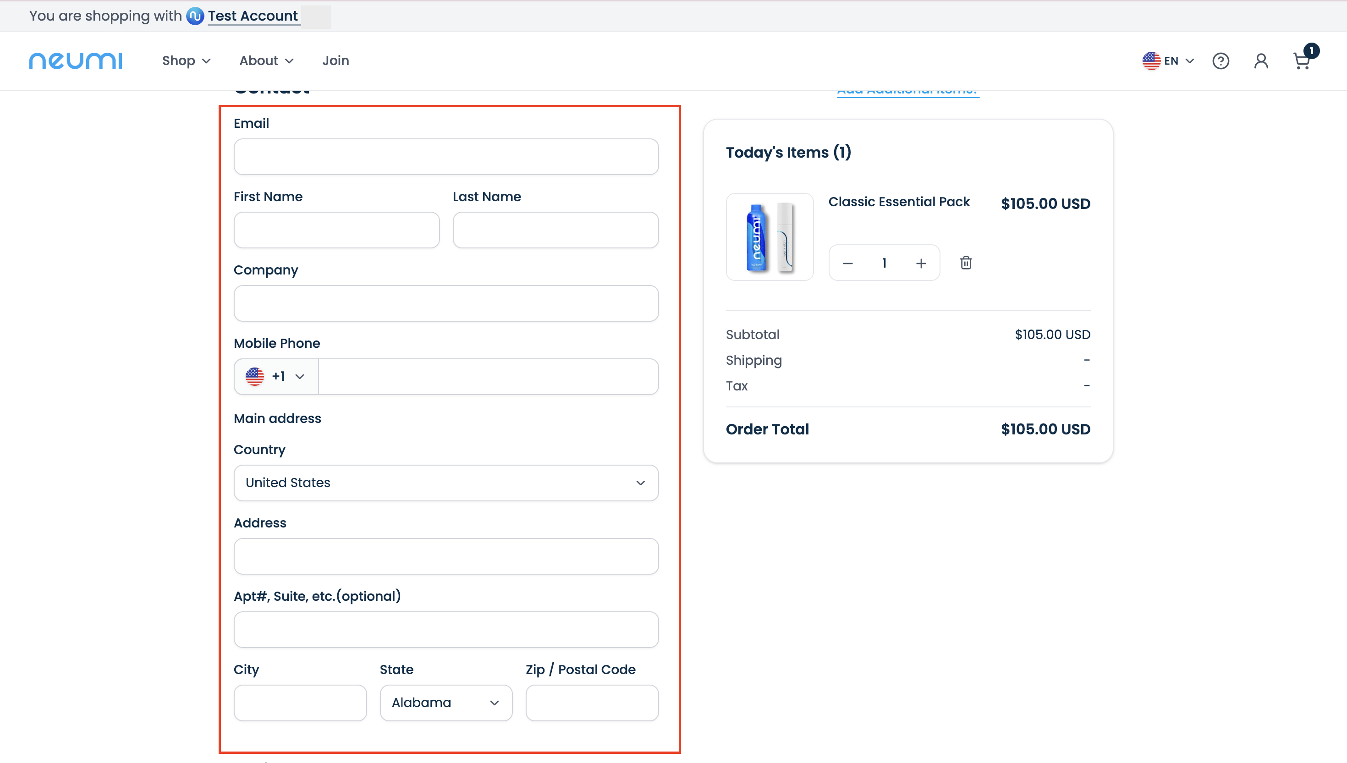Image resolution: width=1347 pixels, height=763 pixels.
Task: Click the Classic Essential Pack product thumbnail
Action: pyautogui.click(x=770, y=237)
